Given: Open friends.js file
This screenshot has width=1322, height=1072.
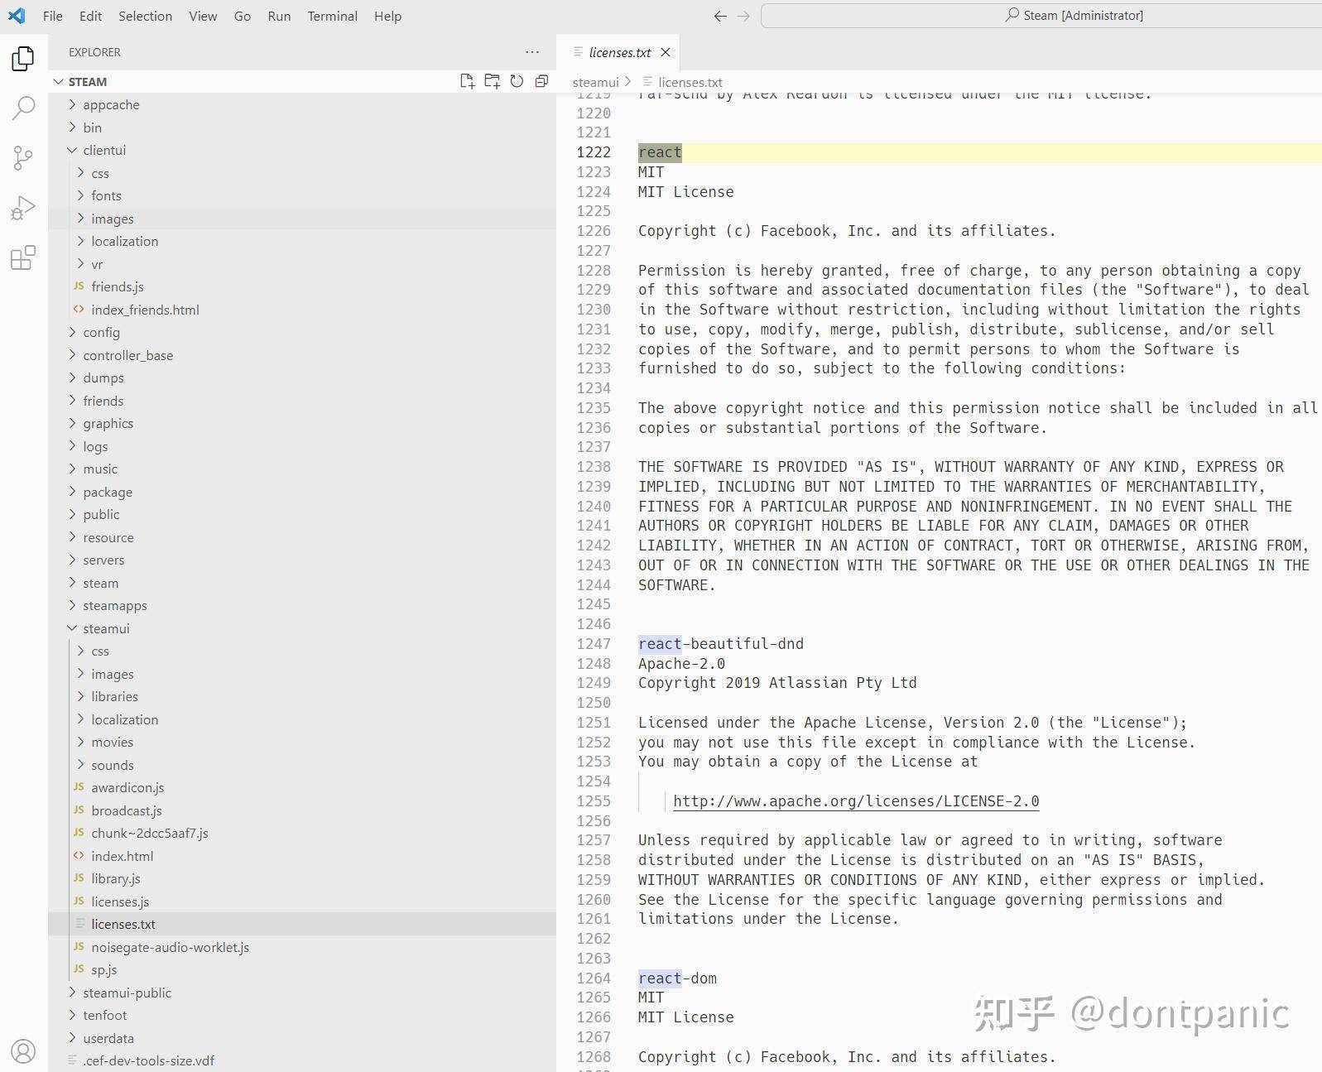Looking at the screenshot, I should tap(118, 286).
